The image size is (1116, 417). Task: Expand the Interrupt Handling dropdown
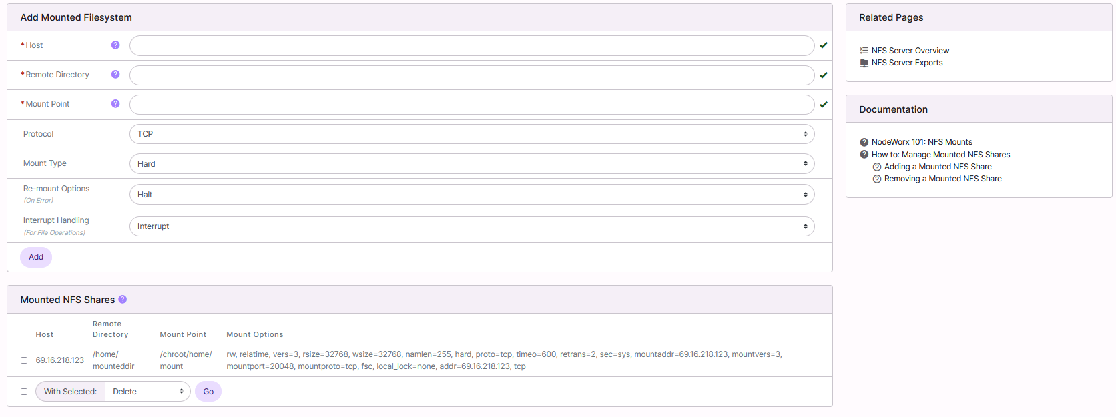(471, 226)
